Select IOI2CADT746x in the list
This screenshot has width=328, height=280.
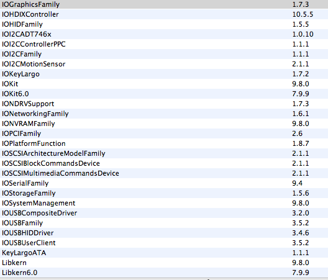[164, 34]
